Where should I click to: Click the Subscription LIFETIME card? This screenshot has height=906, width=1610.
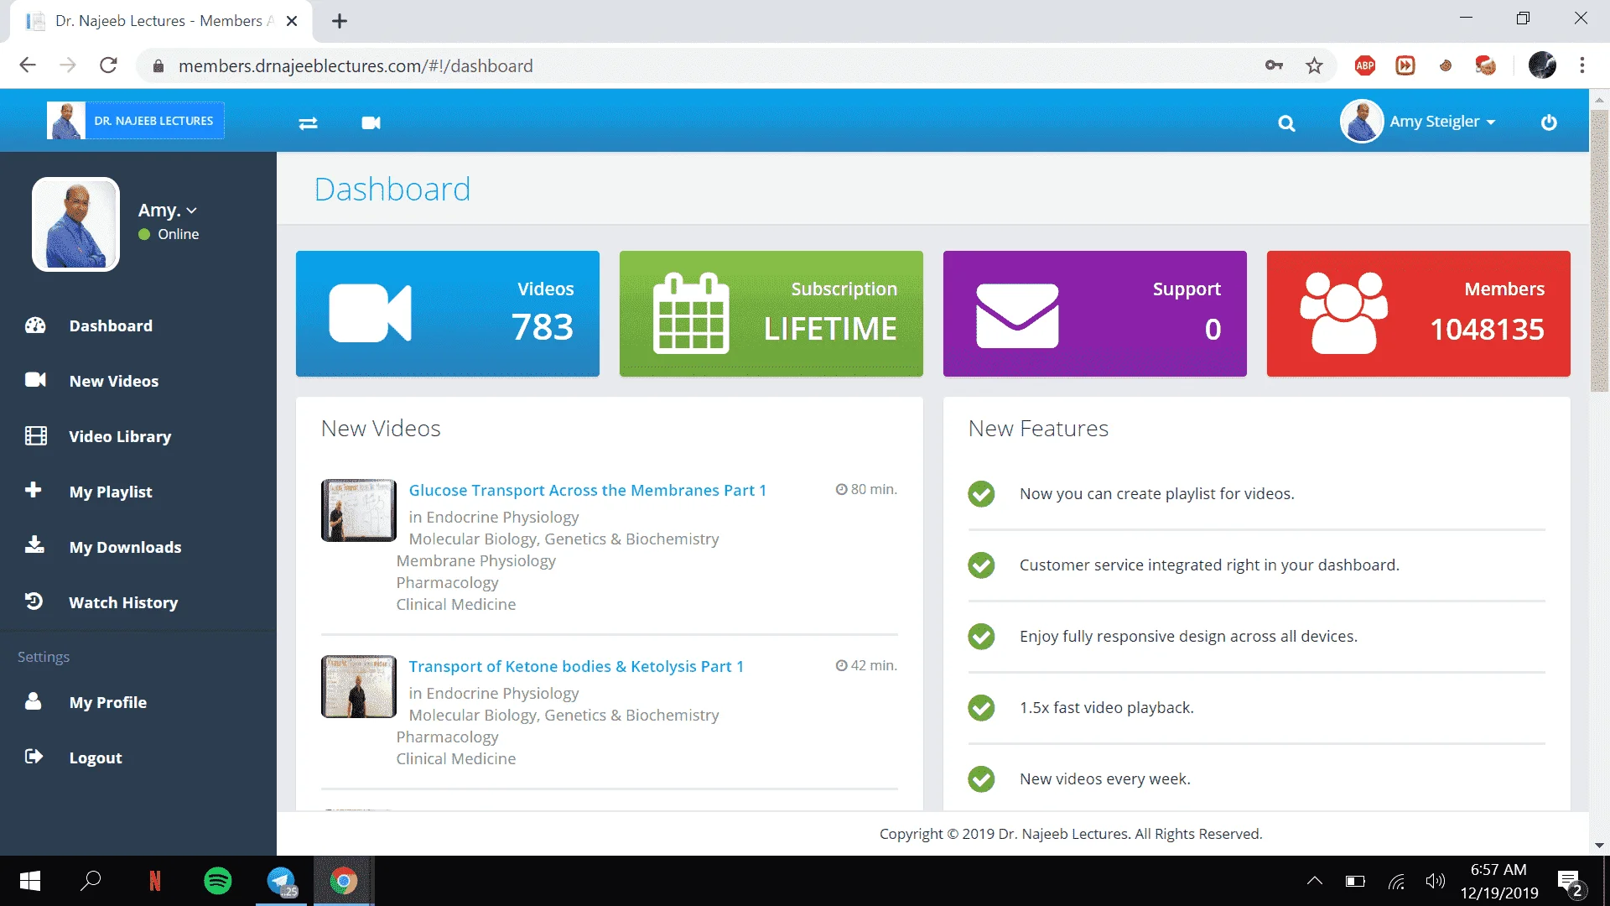771,314
